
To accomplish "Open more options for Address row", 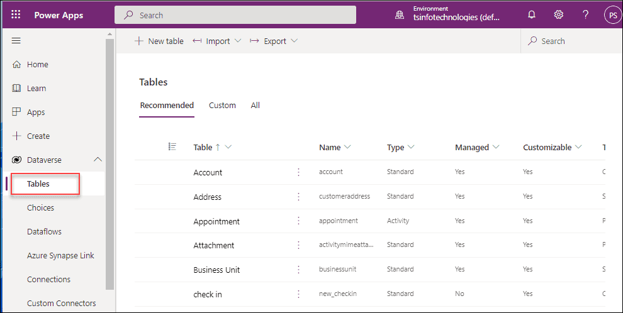I will click(x=299, y=196).
